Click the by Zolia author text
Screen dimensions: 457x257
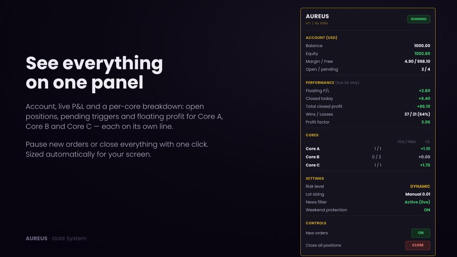(x=321, y=23)
